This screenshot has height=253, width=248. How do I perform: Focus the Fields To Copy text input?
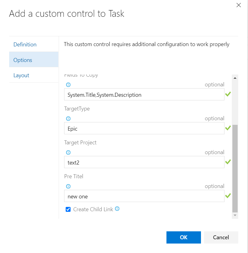(x=144, y=95)
